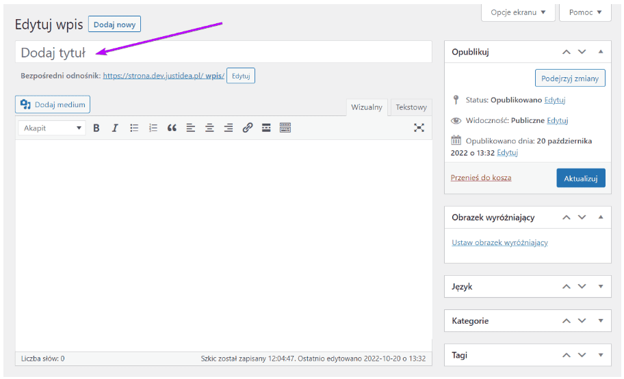Viewport: 624px width, 379px height.
Task: Click the Liczba słów: 0 counter
Action: 42,359
